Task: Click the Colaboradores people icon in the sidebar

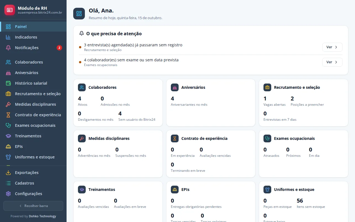Action: tap(8, 62)
